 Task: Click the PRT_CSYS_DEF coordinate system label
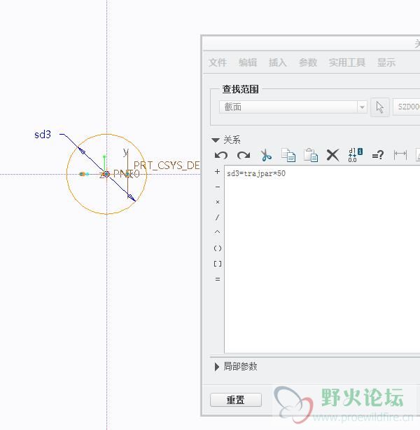pos(167,166)
